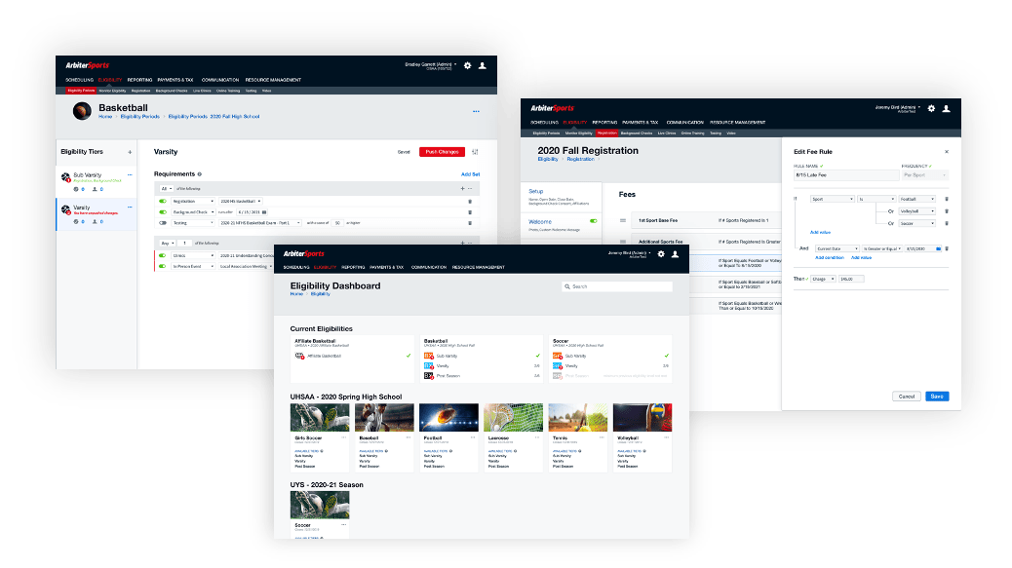Open the Registration type dropdown

click(192, 201)
